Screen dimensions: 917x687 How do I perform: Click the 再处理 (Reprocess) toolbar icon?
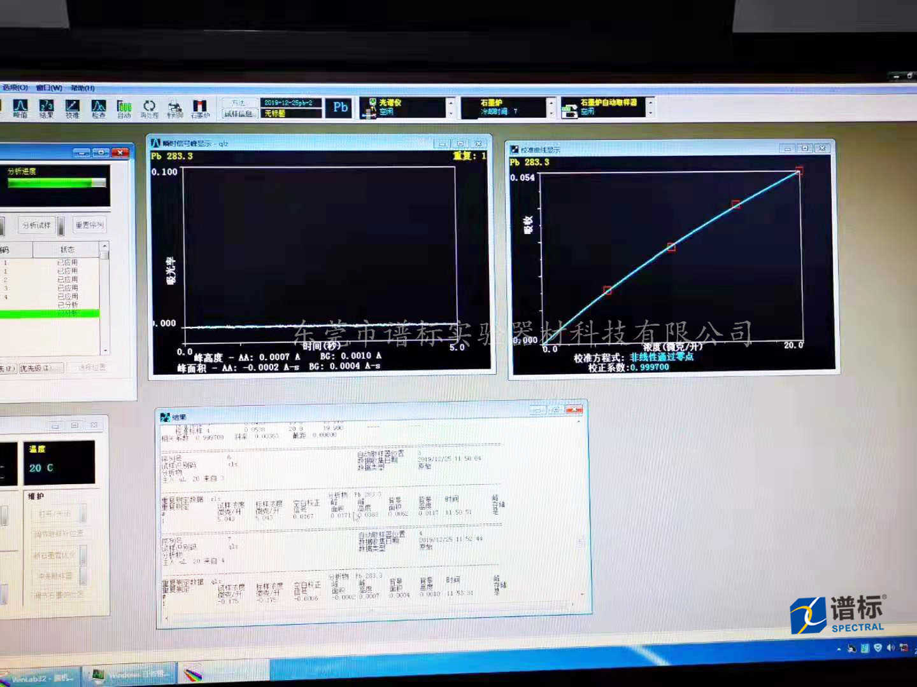tap(149, 109)
